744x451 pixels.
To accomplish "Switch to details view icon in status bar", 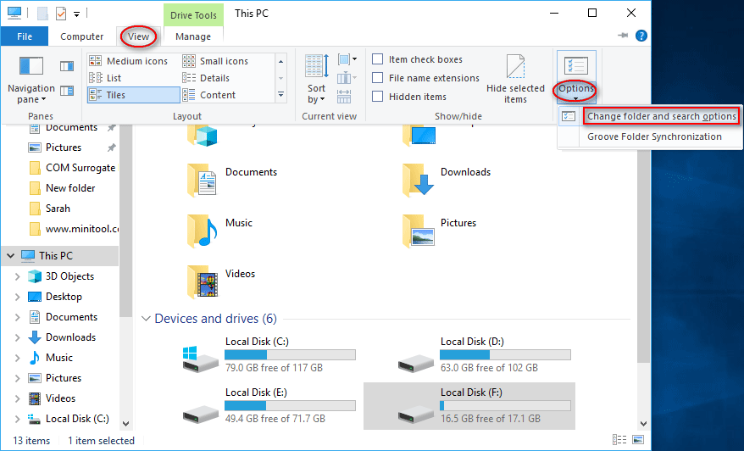I will (619, 440).
